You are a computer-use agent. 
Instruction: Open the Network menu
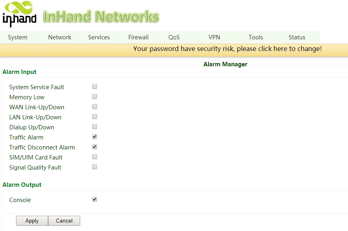click(60, 37)
